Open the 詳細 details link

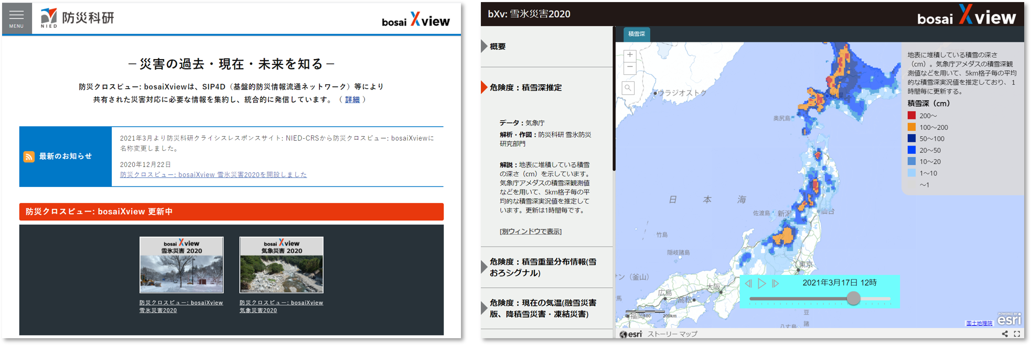pyautogui.click(x=352, y=99)
